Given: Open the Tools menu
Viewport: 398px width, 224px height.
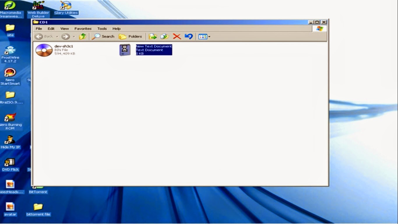Looking at the screenshot, I should [x=102, y=29].
